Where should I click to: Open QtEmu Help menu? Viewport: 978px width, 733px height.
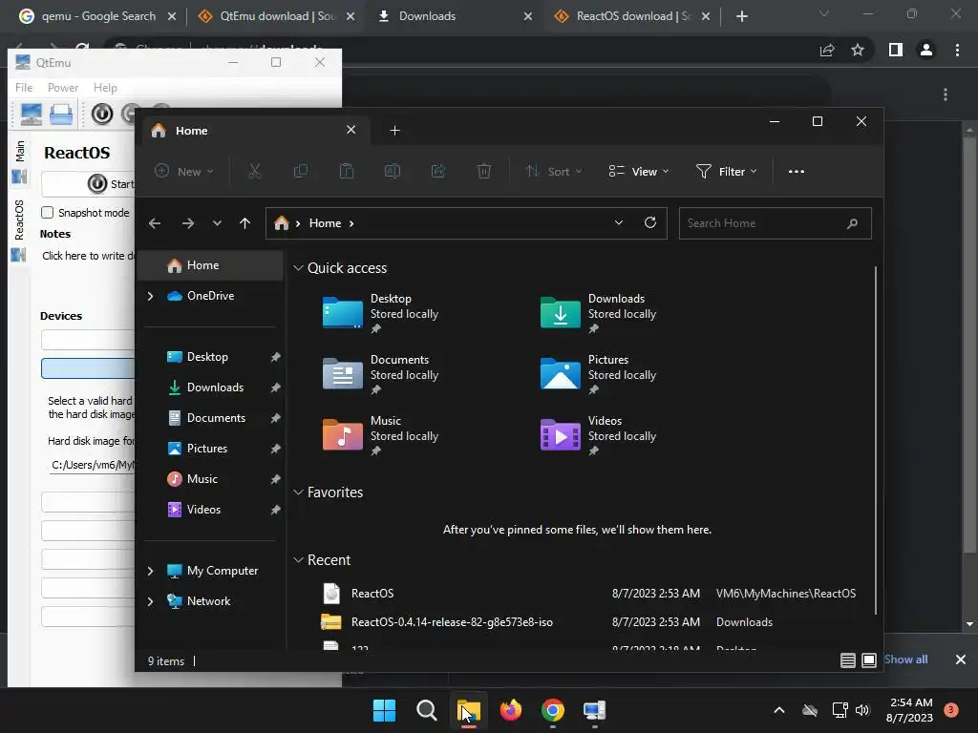tap(105, 88)
